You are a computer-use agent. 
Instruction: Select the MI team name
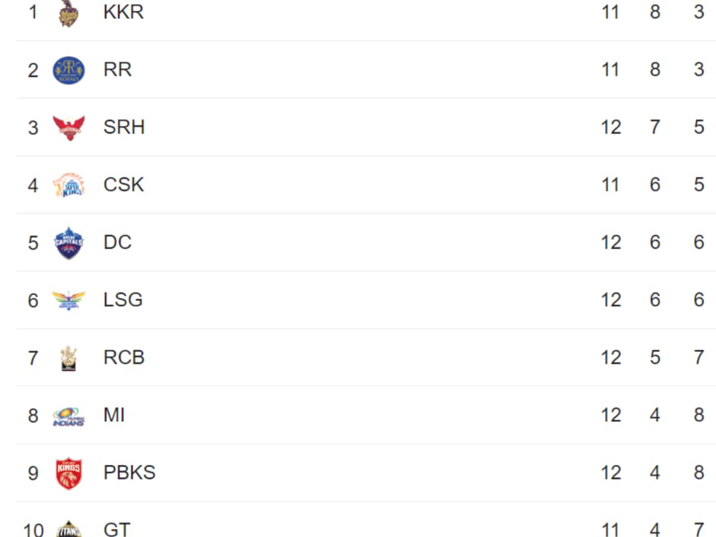click(114, 415)
